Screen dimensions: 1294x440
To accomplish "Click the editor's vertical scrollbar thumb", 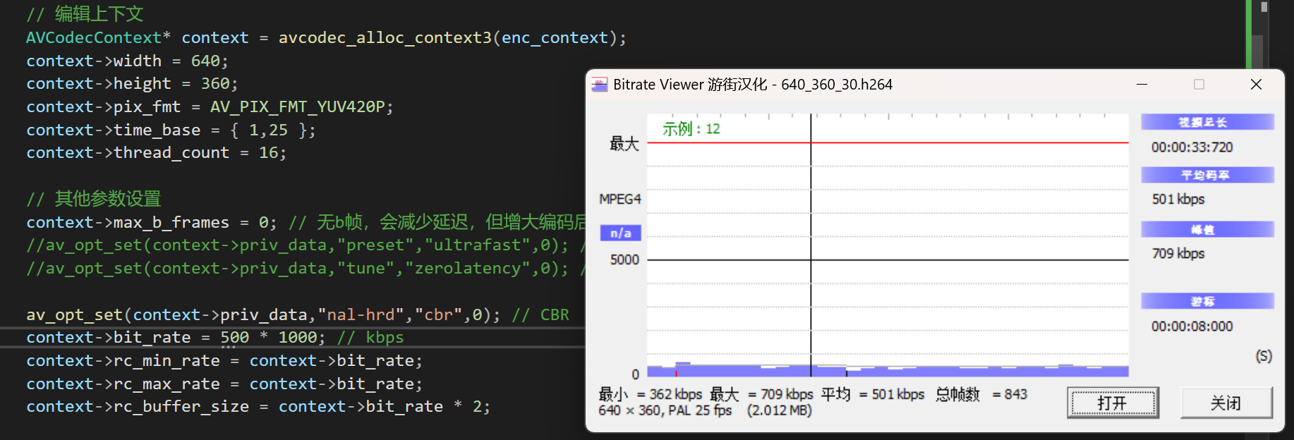I will click(1258, 49).
